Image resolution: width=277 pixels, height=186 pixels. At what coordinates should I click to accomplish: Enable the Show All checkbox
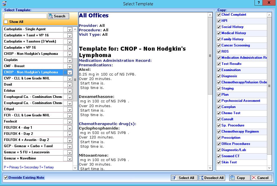click(x=6, y=22)
